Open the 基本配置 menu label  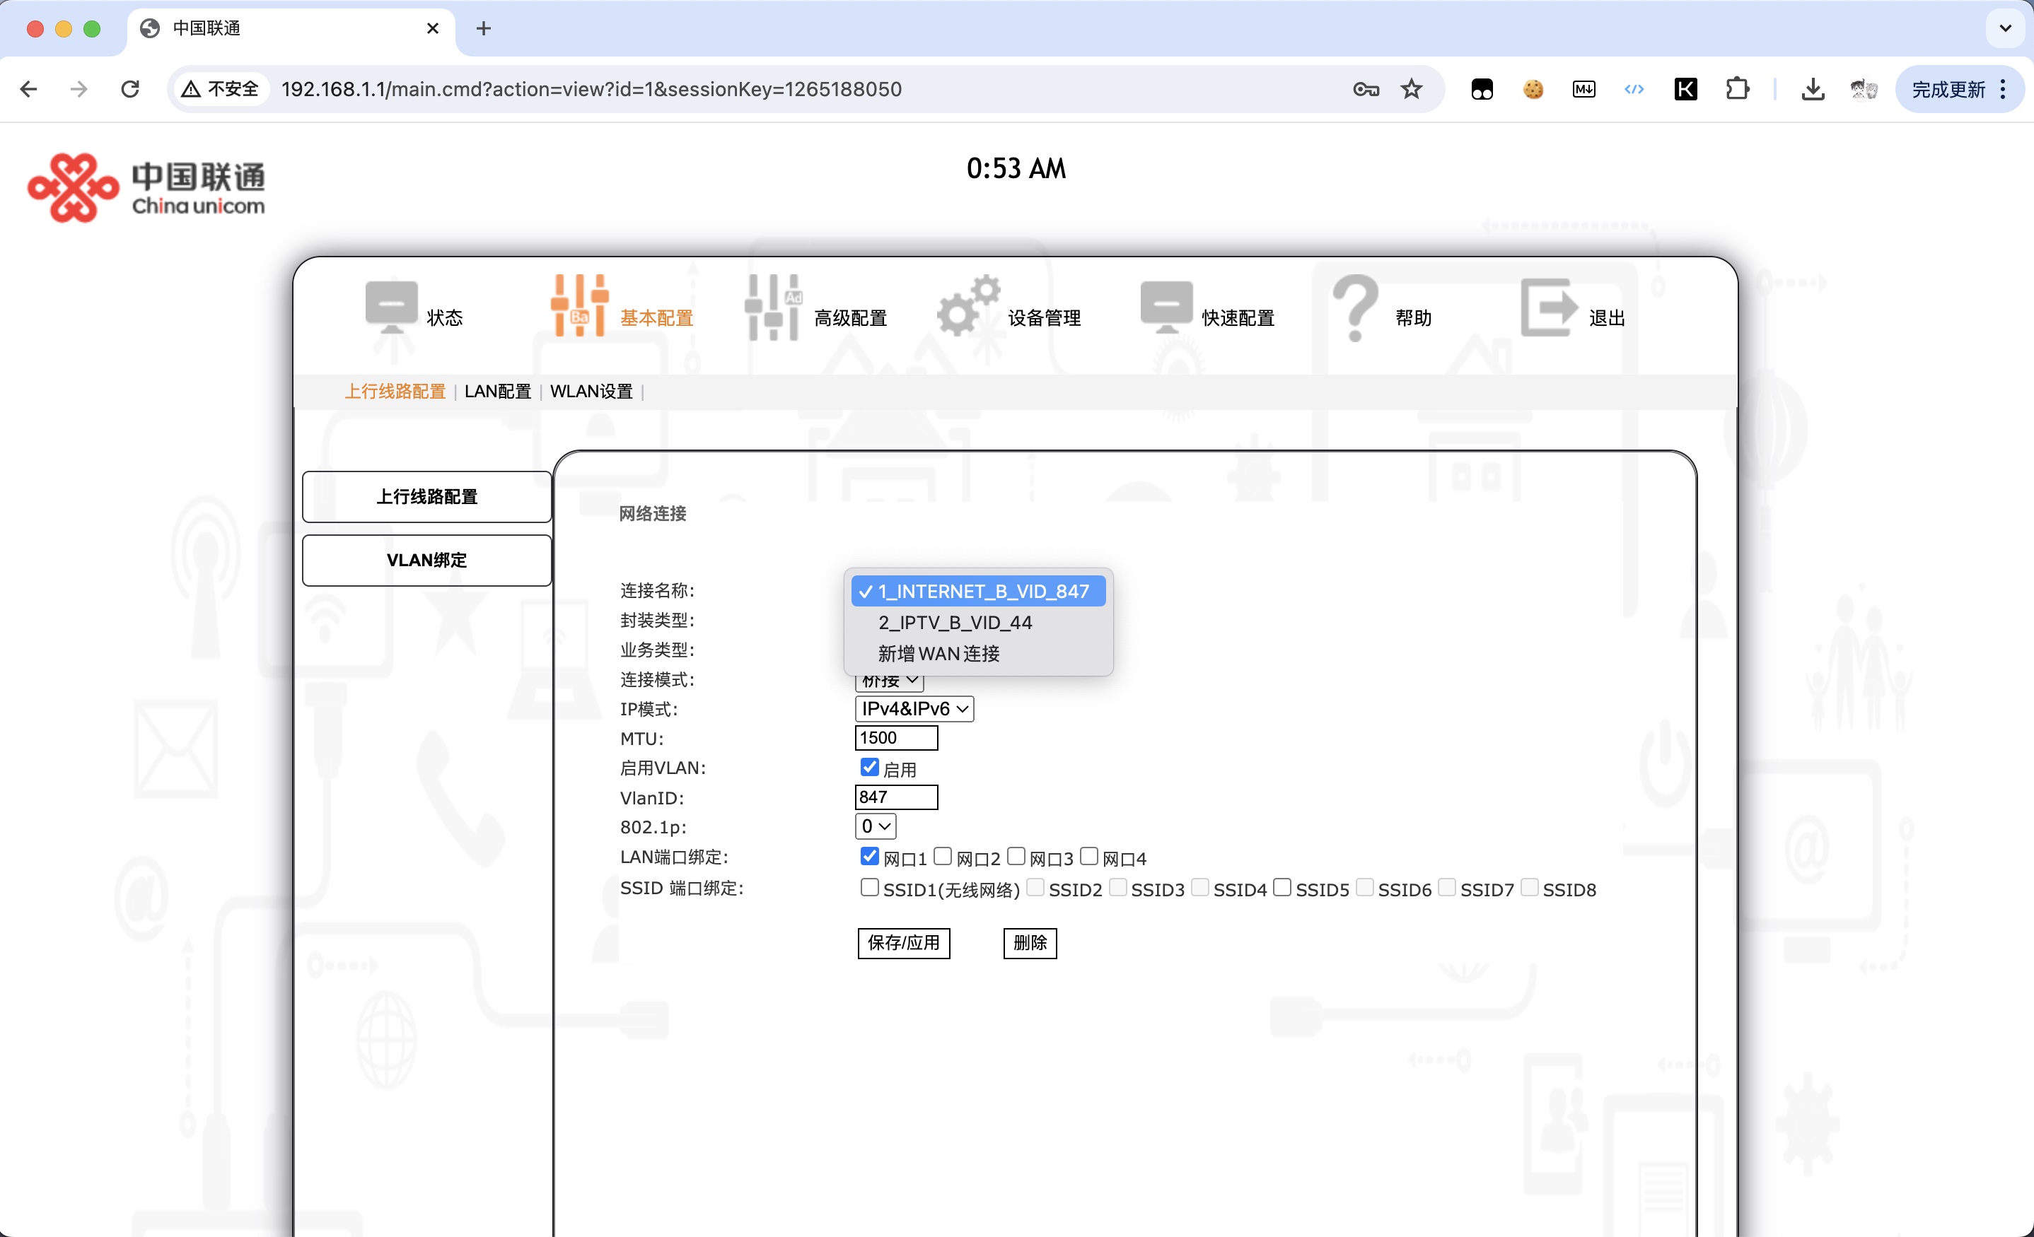tap(656, 317)
